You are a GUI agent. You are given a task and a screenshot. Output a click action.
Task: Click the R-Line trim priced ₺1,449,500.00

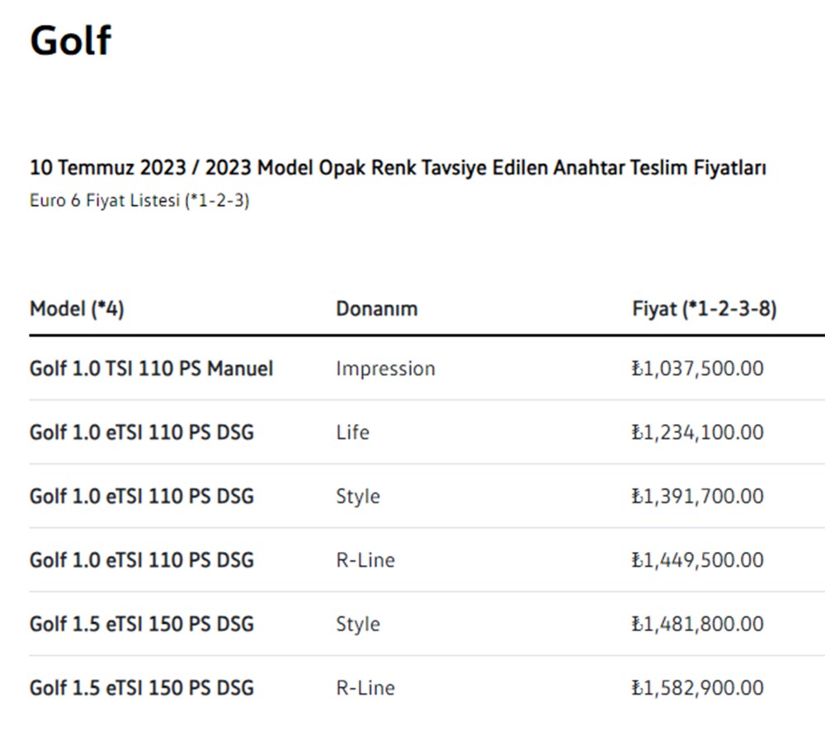click(x=365, y=560)
